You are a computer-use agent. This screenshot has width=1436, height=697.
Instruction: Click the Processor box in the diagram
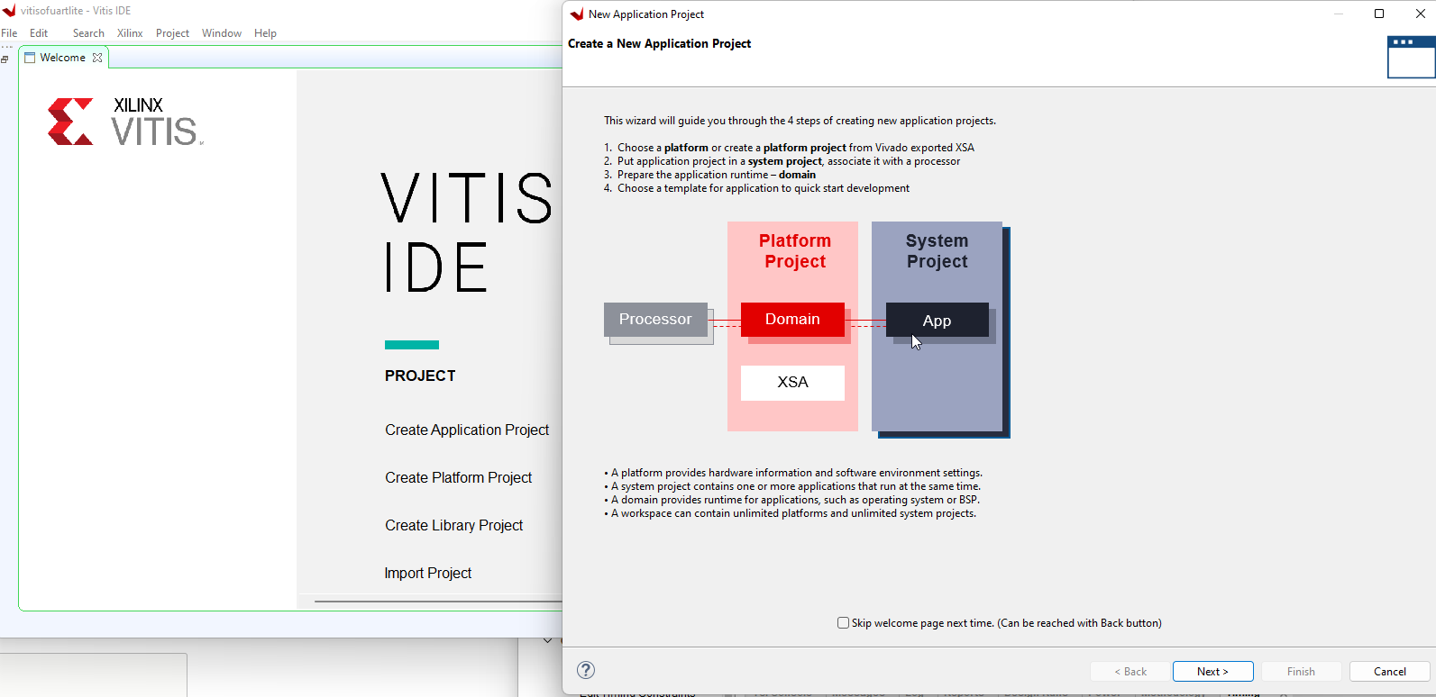[655, 320]
